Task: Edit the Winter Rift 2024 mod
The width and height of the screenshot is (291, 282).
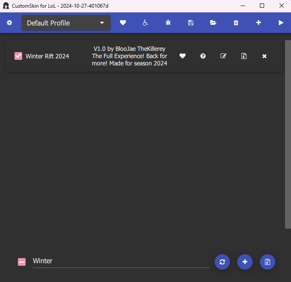Action: click(223, 56)
